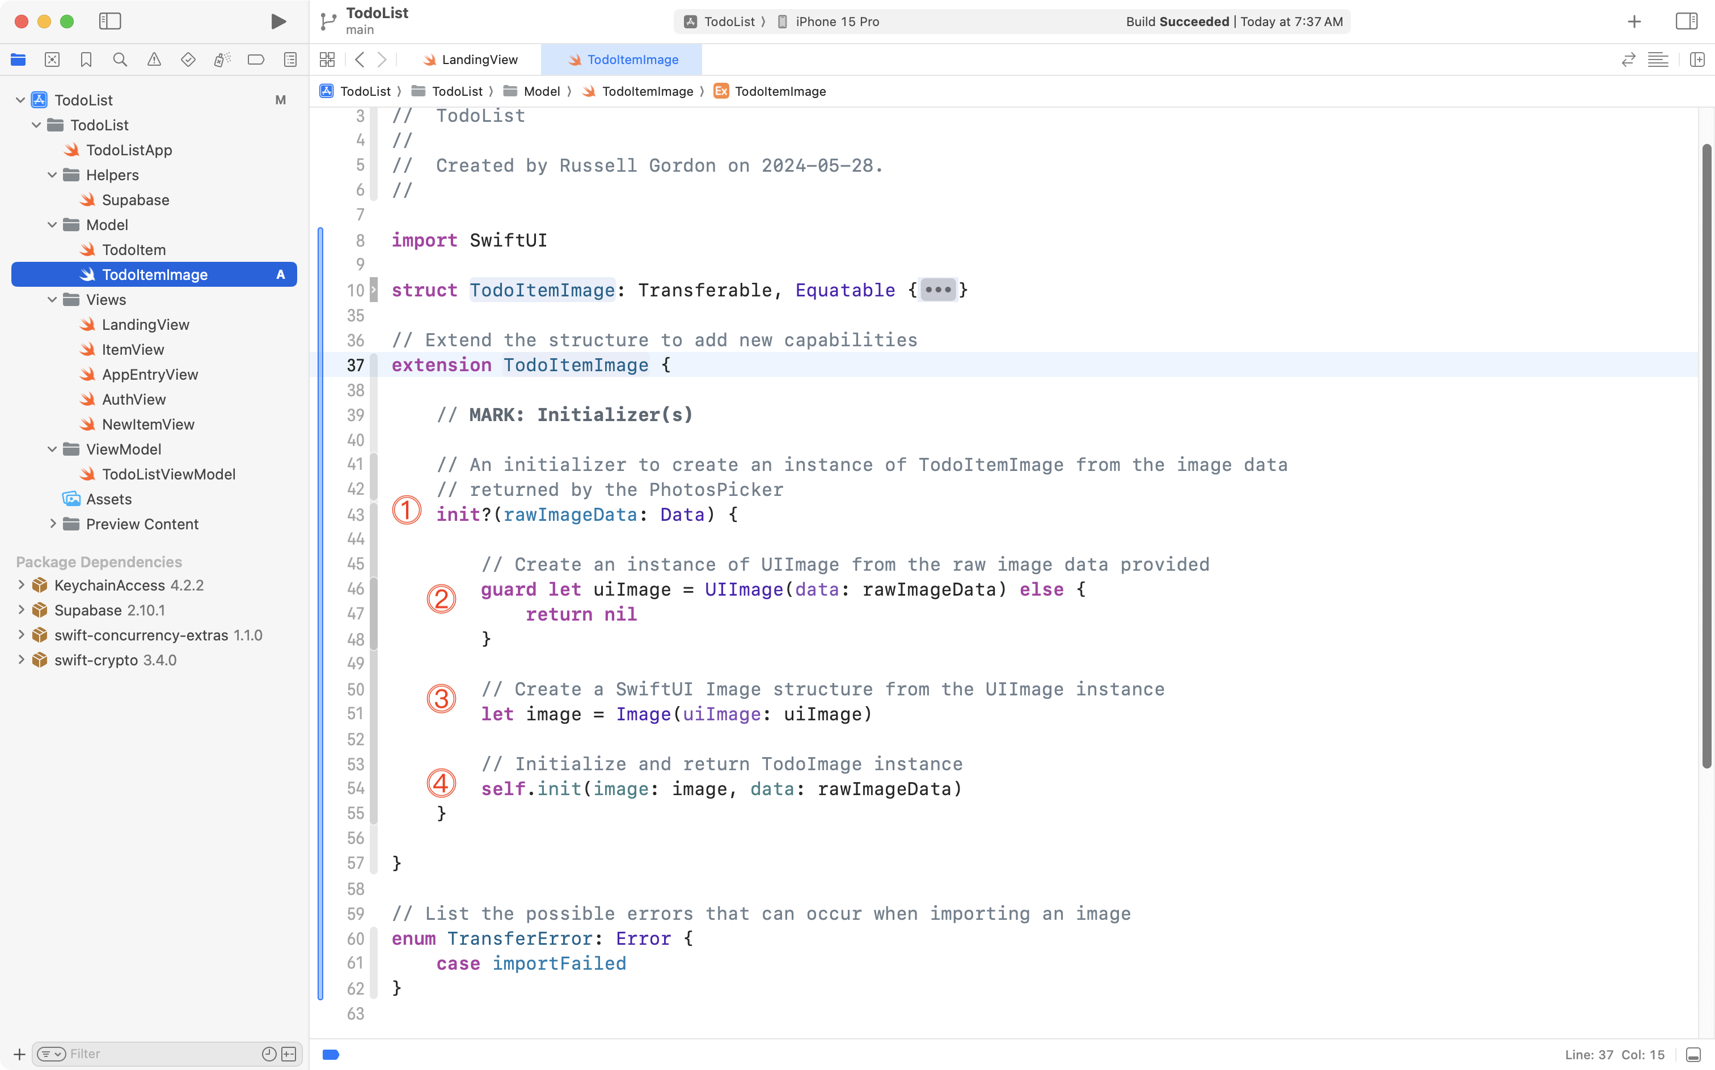Open the editor options menu
Screen dimensions: 1715x1070
(x=1659, y=60)
